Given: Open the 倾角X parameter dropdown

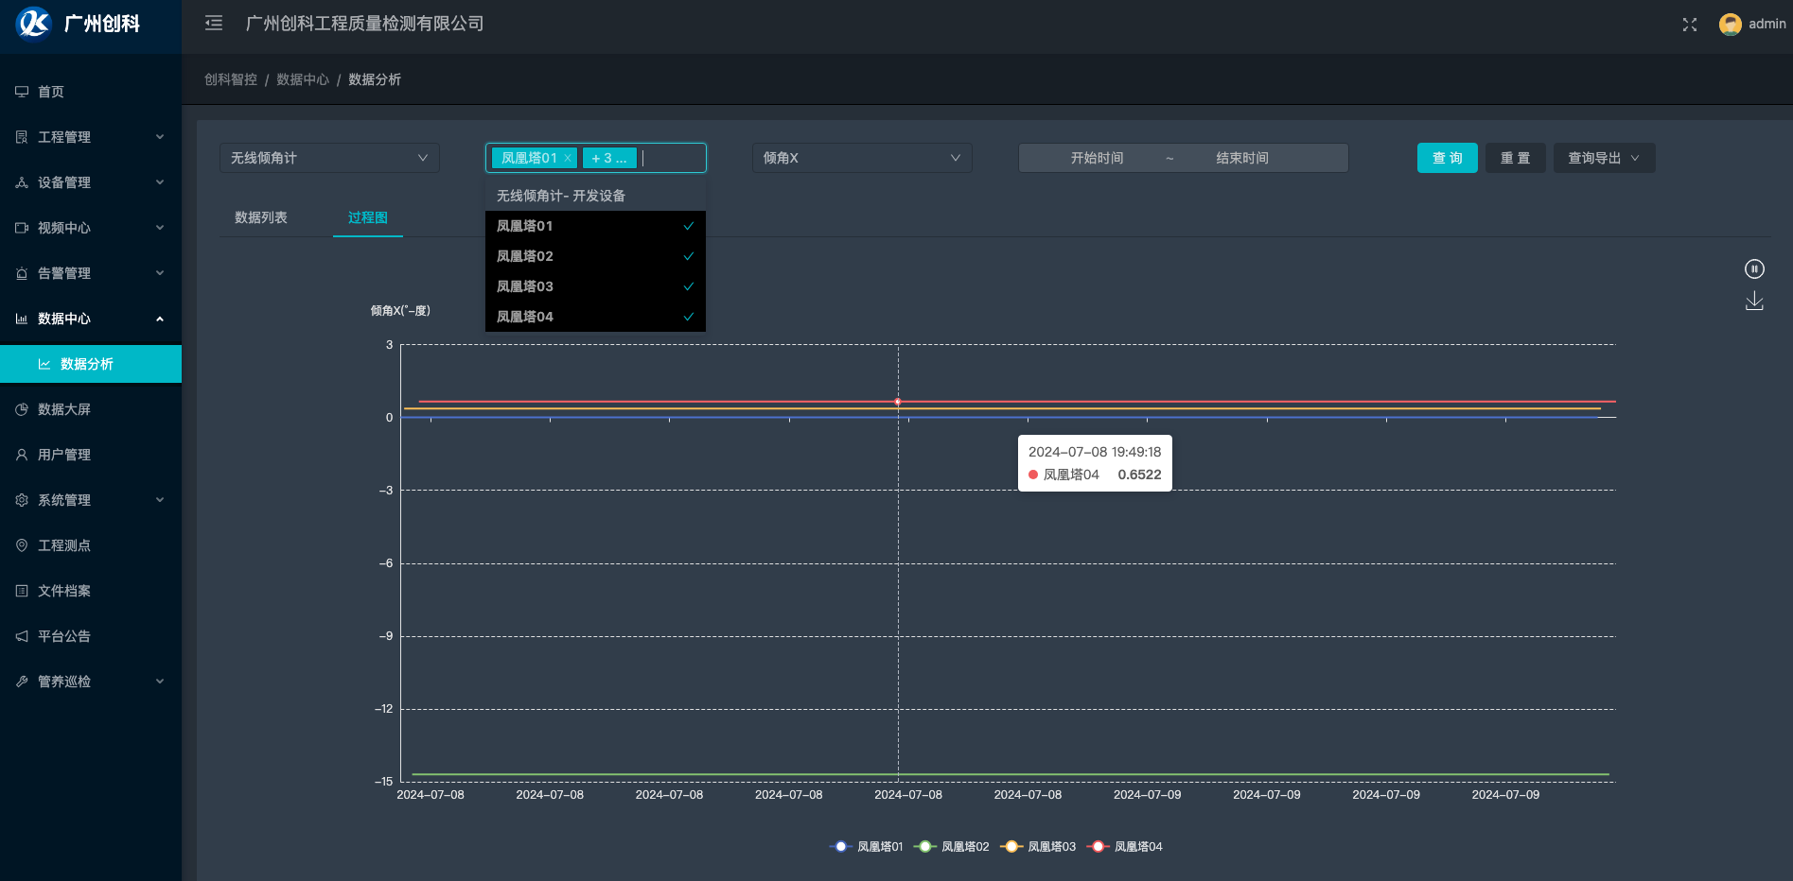Looking at the screenshot, I should click(861, 158).
